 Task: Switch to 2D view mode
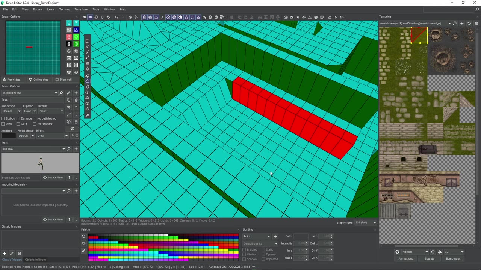(x=84, y=17)
